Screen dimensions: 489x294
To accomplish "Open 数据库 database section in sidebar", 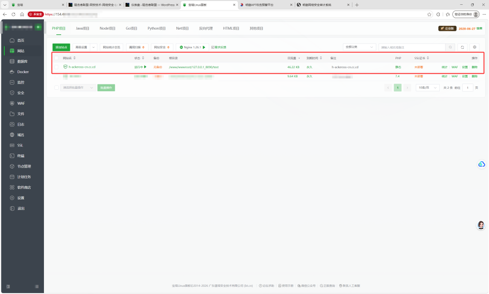I will pyautogui.click(x=22, y=62).
